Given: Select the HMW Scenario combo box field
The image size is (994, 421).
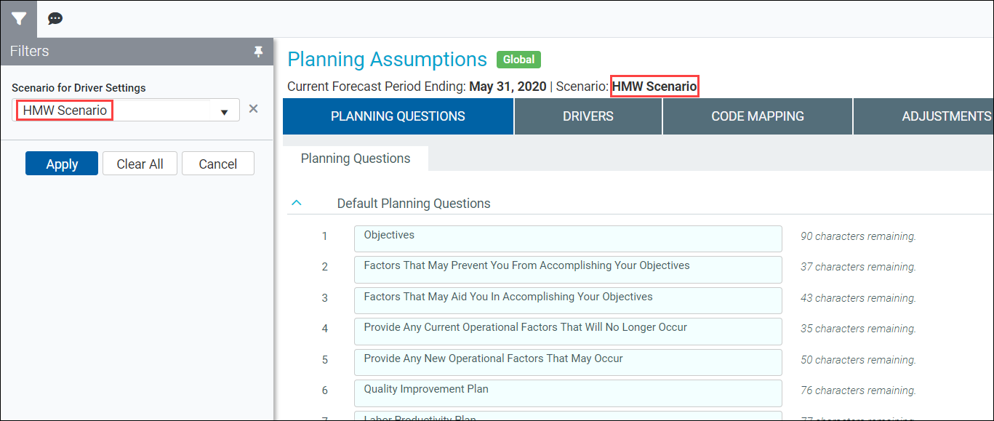Looking at the screenshot, I should click(x=126, y=111).
